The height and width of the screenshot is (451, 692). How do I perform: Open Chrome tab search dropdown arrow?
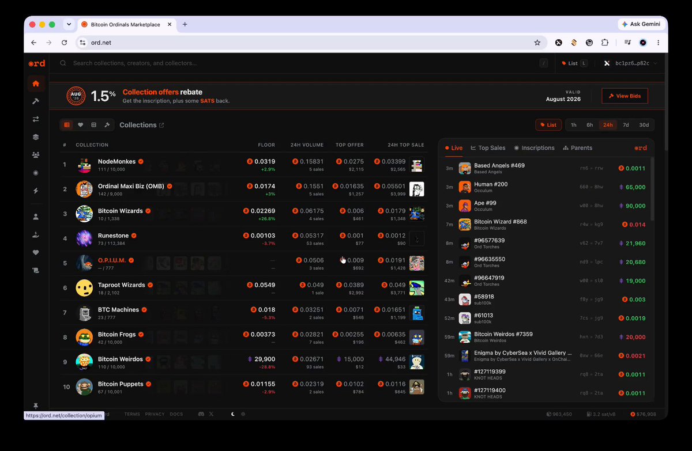69,24
